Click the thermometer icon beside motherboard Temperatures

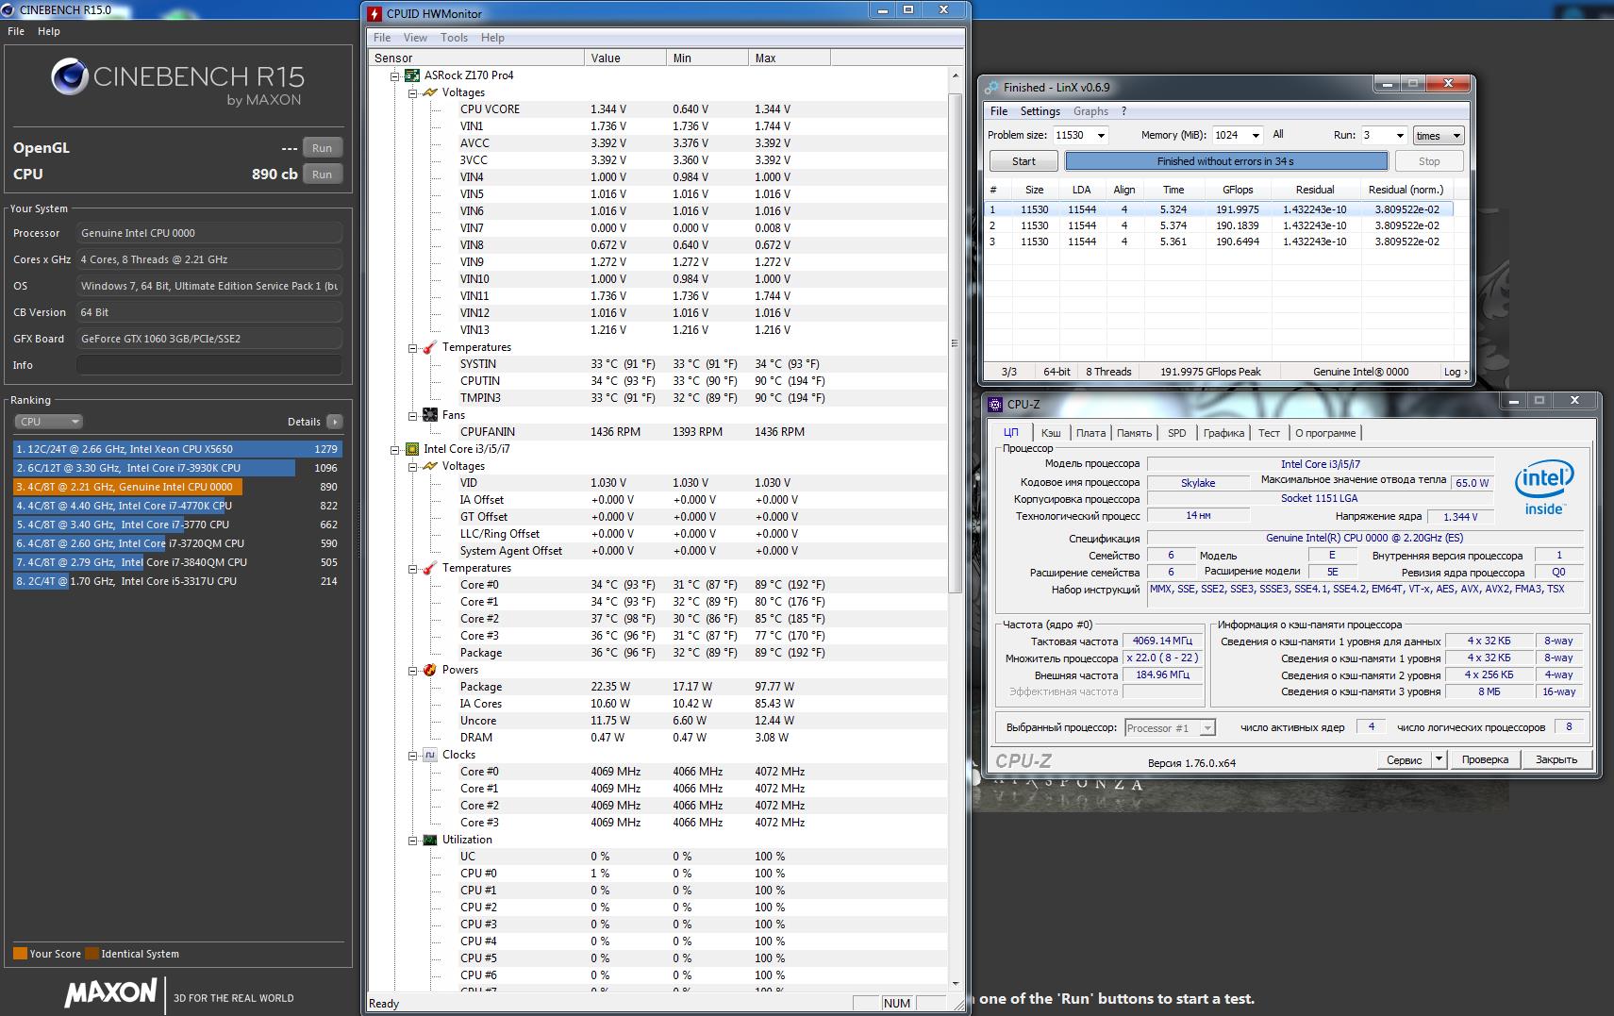(x=430, y=347)
